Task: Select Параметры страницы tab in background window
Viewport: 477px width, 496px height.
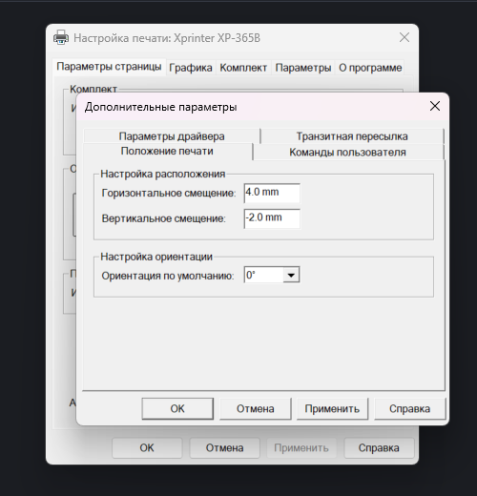Action: tap(109, 67)
